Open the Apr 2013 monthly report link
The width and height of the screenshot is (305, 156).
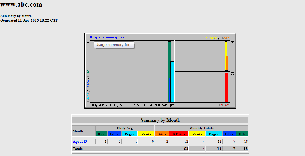80,141
